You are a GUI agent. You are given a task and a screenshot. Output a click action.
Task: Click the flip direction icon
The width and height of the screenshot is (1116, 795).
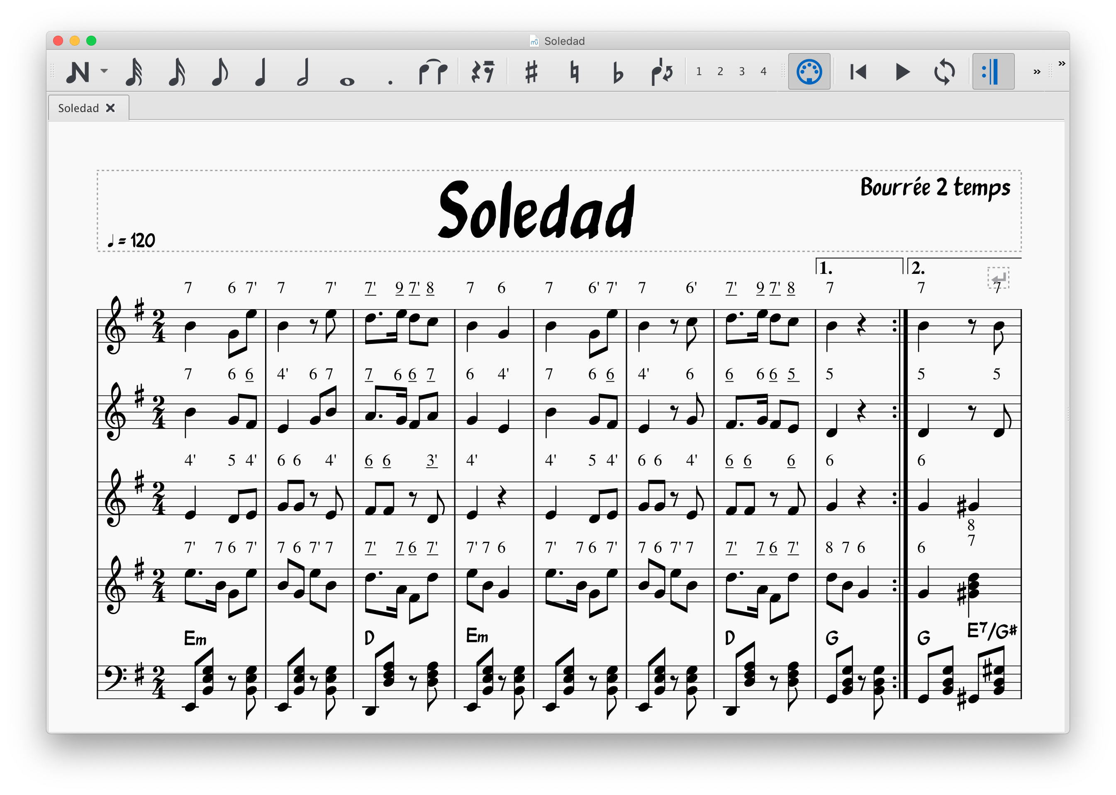click(x=662, y=73)
